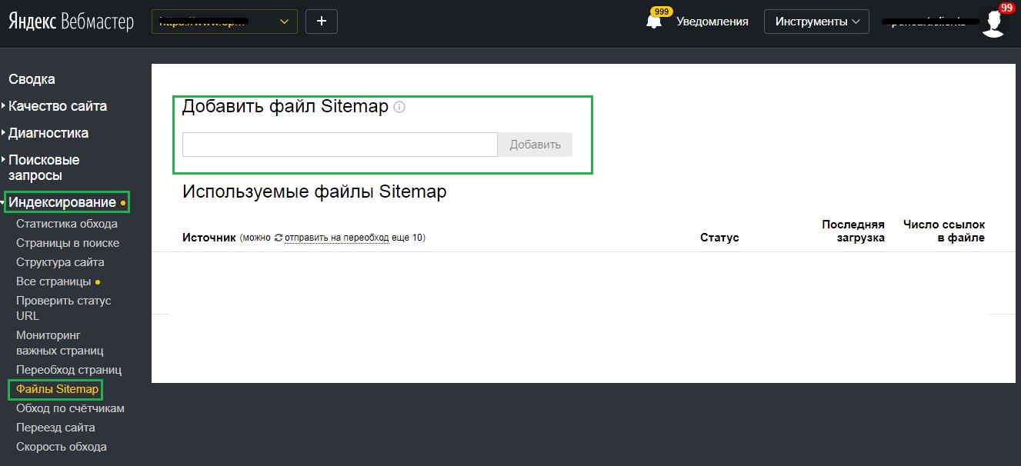Open Страницы в поиске page
The height and width of the screenshot is (466, 1021).
coord(68,243)
